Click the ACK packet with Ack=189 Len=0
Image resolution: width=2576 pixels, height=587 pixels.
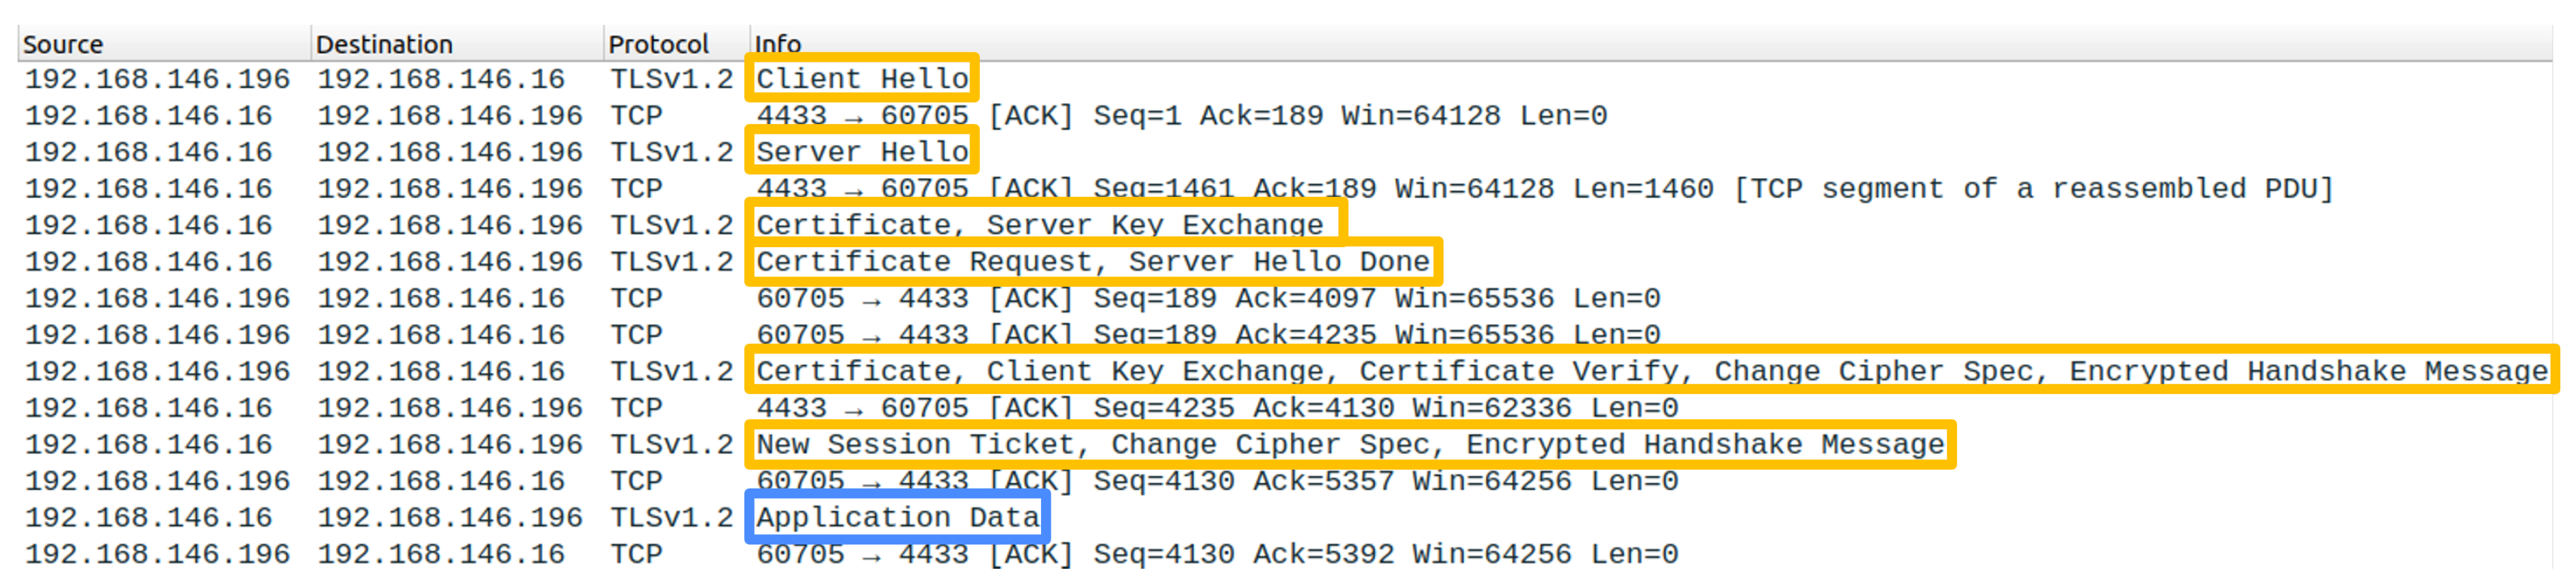[x=1180, y=116]
